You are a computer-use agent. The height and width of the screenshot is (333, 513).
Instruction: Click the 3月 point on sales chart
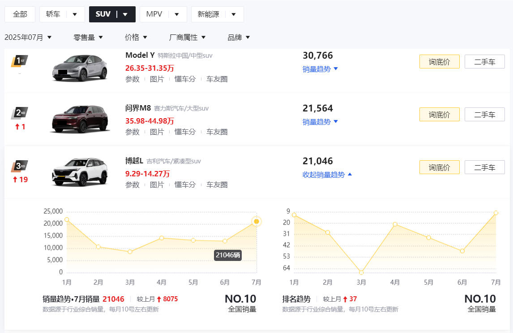(130, 252)
